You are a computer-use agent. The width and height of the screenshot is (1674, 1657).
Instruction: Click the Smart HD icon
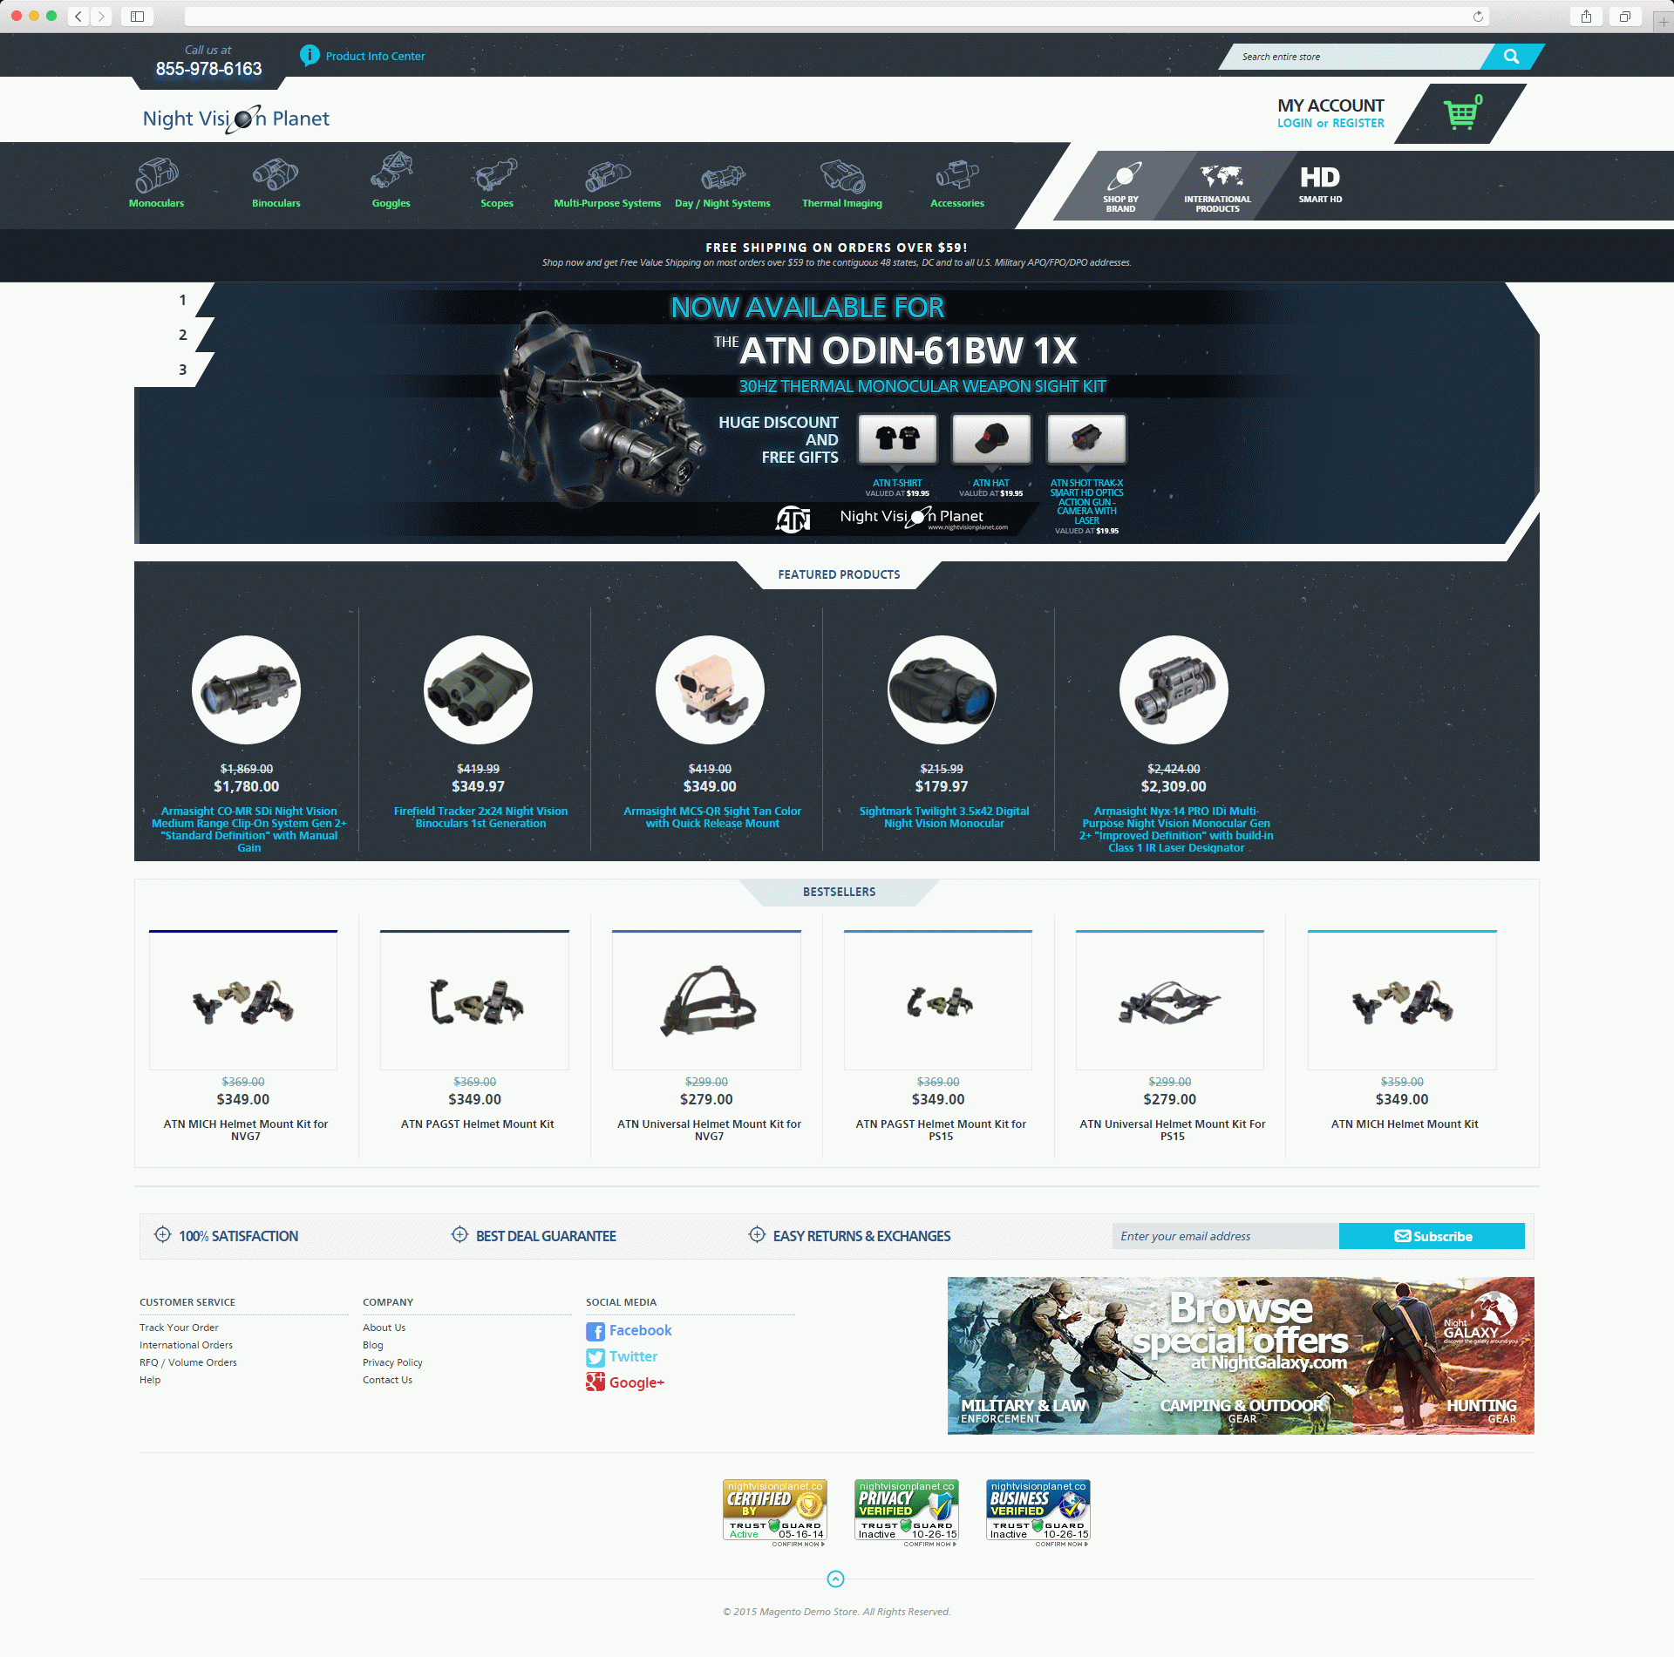(1320, 177)
